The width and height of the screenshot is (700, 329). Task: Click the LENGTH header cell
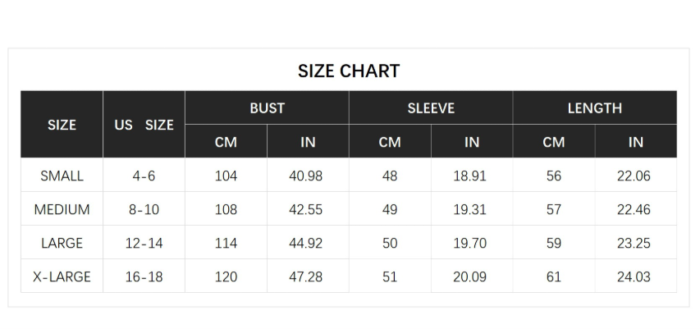pyautogui.click(x=595, y=108)
